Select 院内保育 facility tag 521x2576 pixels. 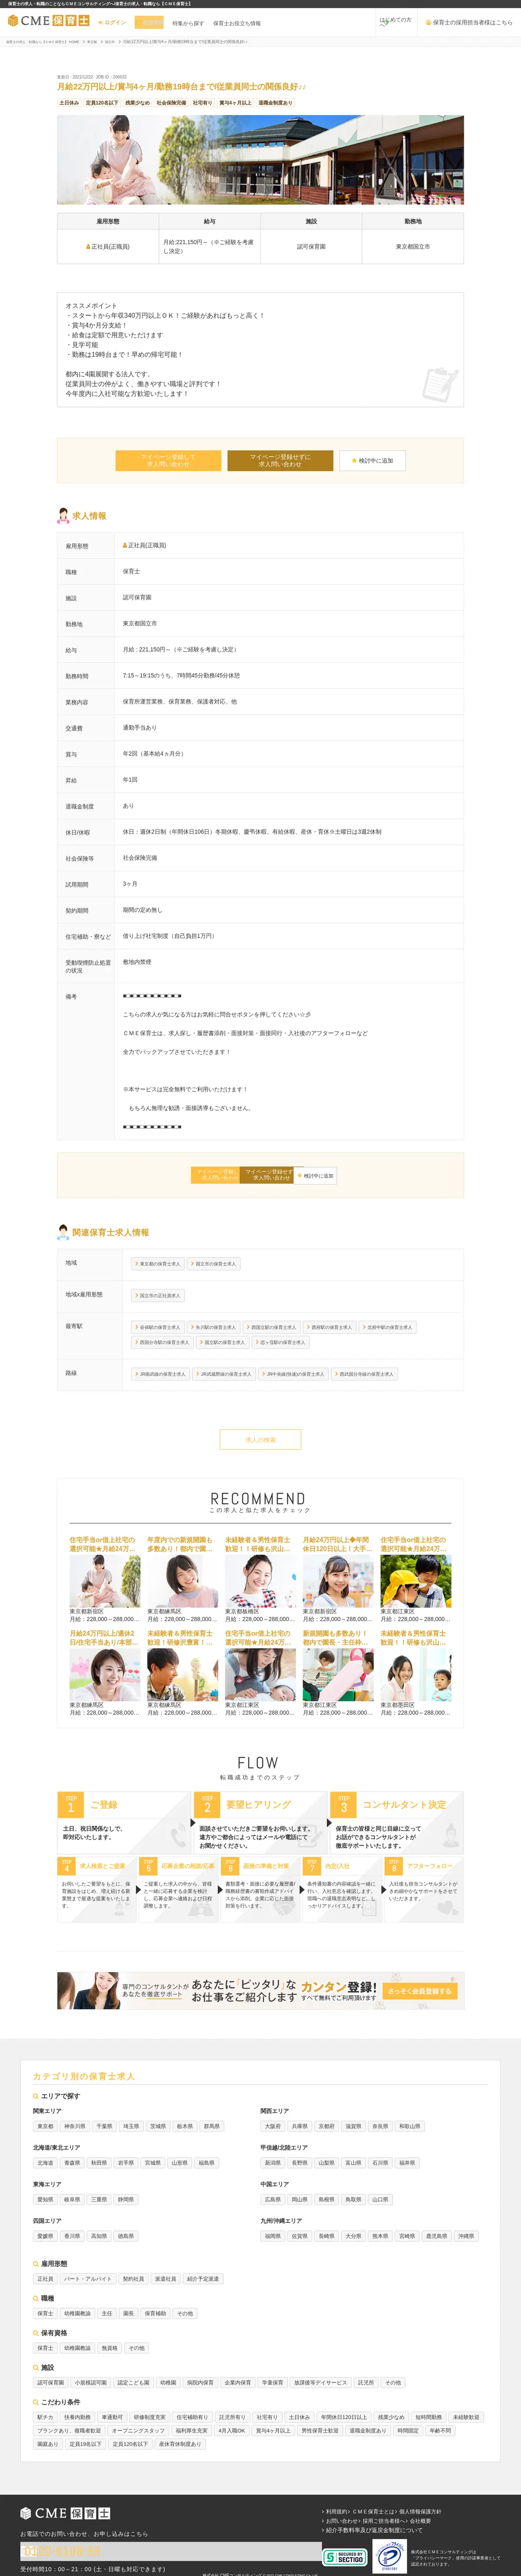tap(200, 2383)
